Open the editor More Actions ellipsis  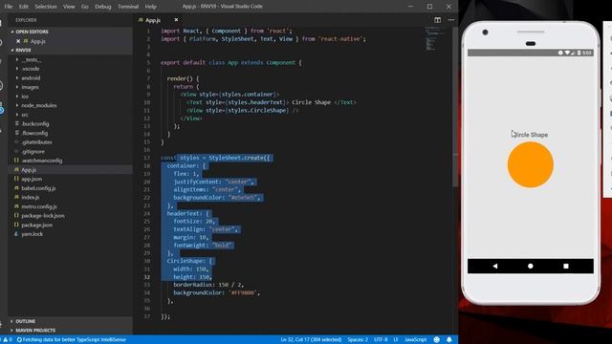pyautogui.click(x=450, y=20)
